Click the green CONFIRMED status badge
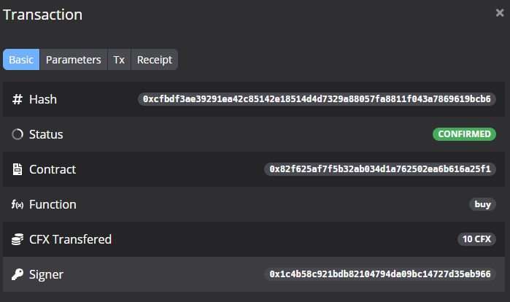The width and height of the screenshot is (510, 302). (464, 134)
